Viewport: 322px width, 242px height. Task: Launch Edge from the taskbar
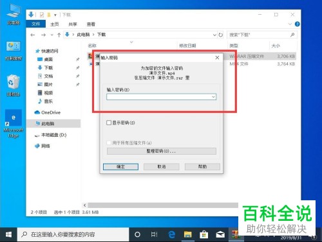[x=171, y=234]
